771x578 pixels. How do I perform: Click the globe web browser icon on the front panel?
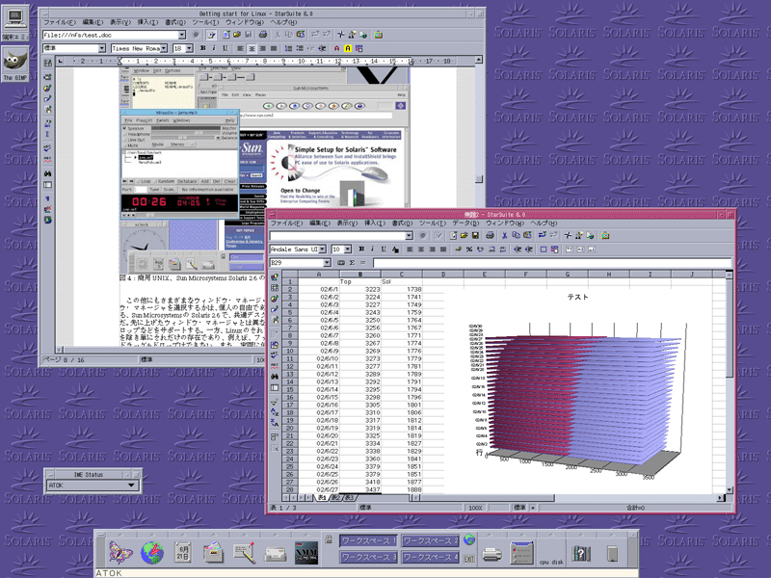click(152, 552)
